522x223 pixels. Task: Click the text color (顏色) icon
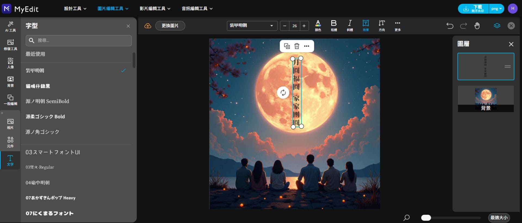tap(318, 26)
